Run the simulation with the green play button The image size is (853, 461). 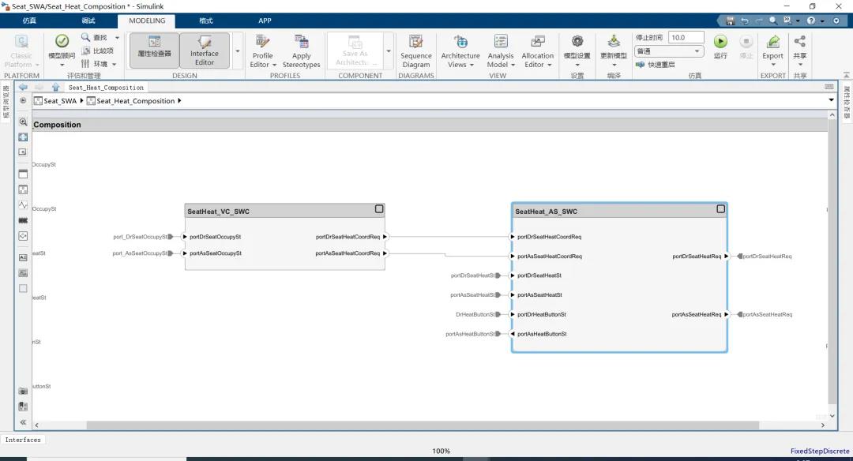(x=720, y=43)
